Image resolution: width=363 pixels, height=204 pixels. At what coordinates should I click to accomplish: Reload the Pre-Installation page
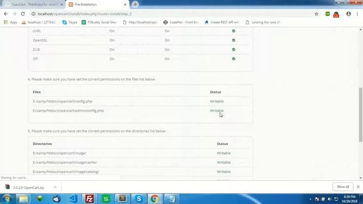point(23,14)
